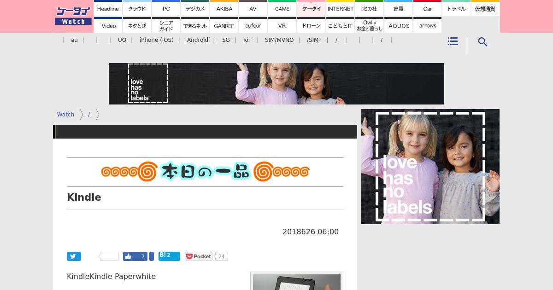Screen dimensions: 553x290
Task: Save the article to Pocket
Action: pos(199,256)
